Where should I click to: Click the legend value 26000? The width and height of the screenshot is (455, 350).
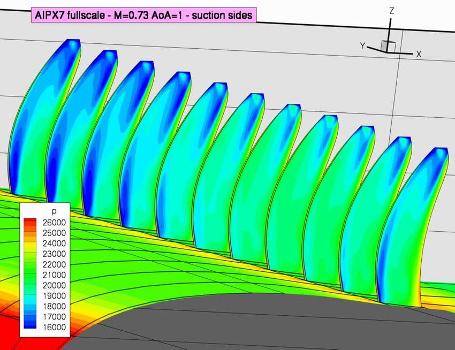click(x=54, y=223)
